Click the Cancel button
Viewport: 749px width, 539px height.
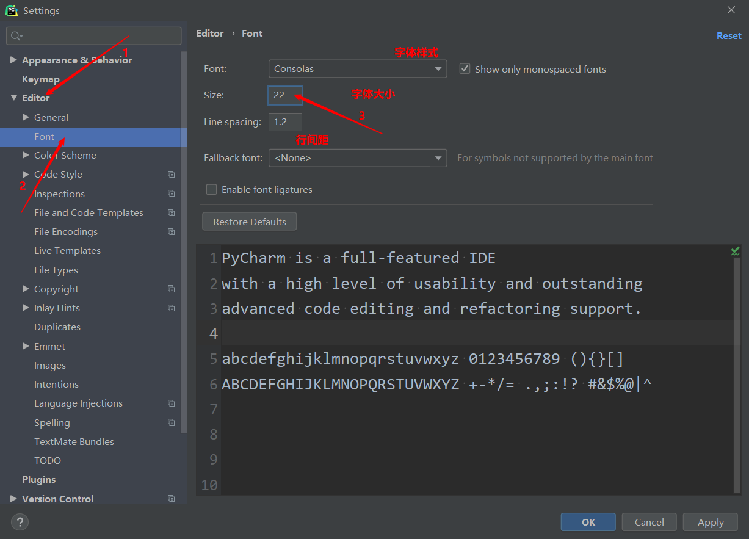coord(649,522)
